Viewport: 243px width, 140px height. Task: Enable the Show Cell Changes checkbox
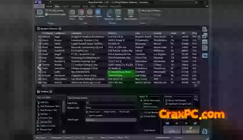click(166, 100)
